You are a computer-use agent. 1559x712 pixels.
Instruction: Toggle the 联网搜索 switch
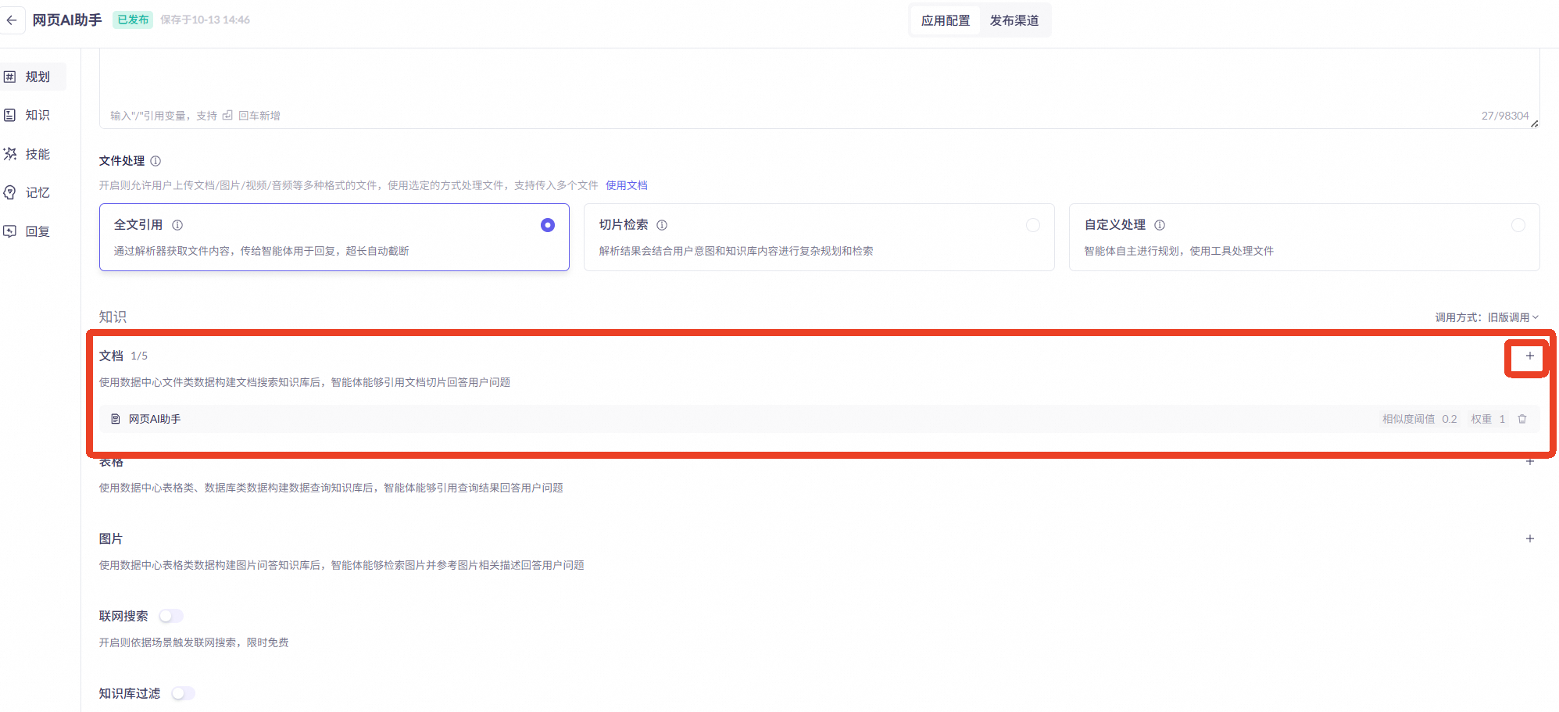tap(171, 616)
